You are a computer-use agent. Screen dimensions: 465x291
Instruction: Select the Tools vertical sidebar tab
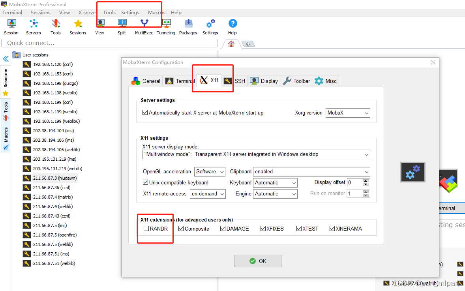[6, 111]
